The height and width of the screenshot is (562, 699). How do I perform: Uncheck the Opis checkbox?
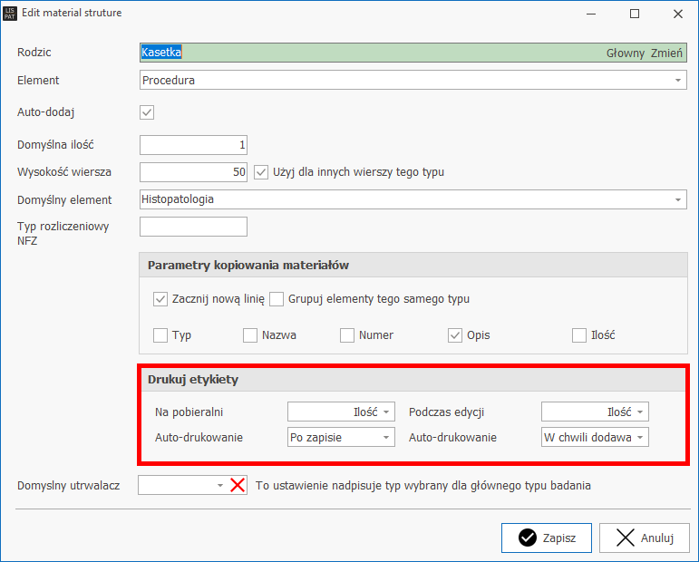tap(455, 335)
